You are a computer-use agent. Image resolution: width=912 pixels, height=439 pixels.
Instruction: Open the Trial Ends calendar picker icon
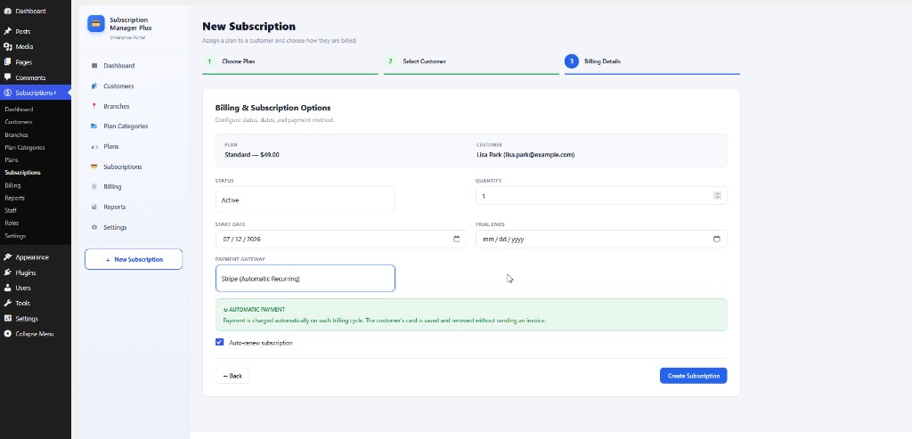pos(717,239)
